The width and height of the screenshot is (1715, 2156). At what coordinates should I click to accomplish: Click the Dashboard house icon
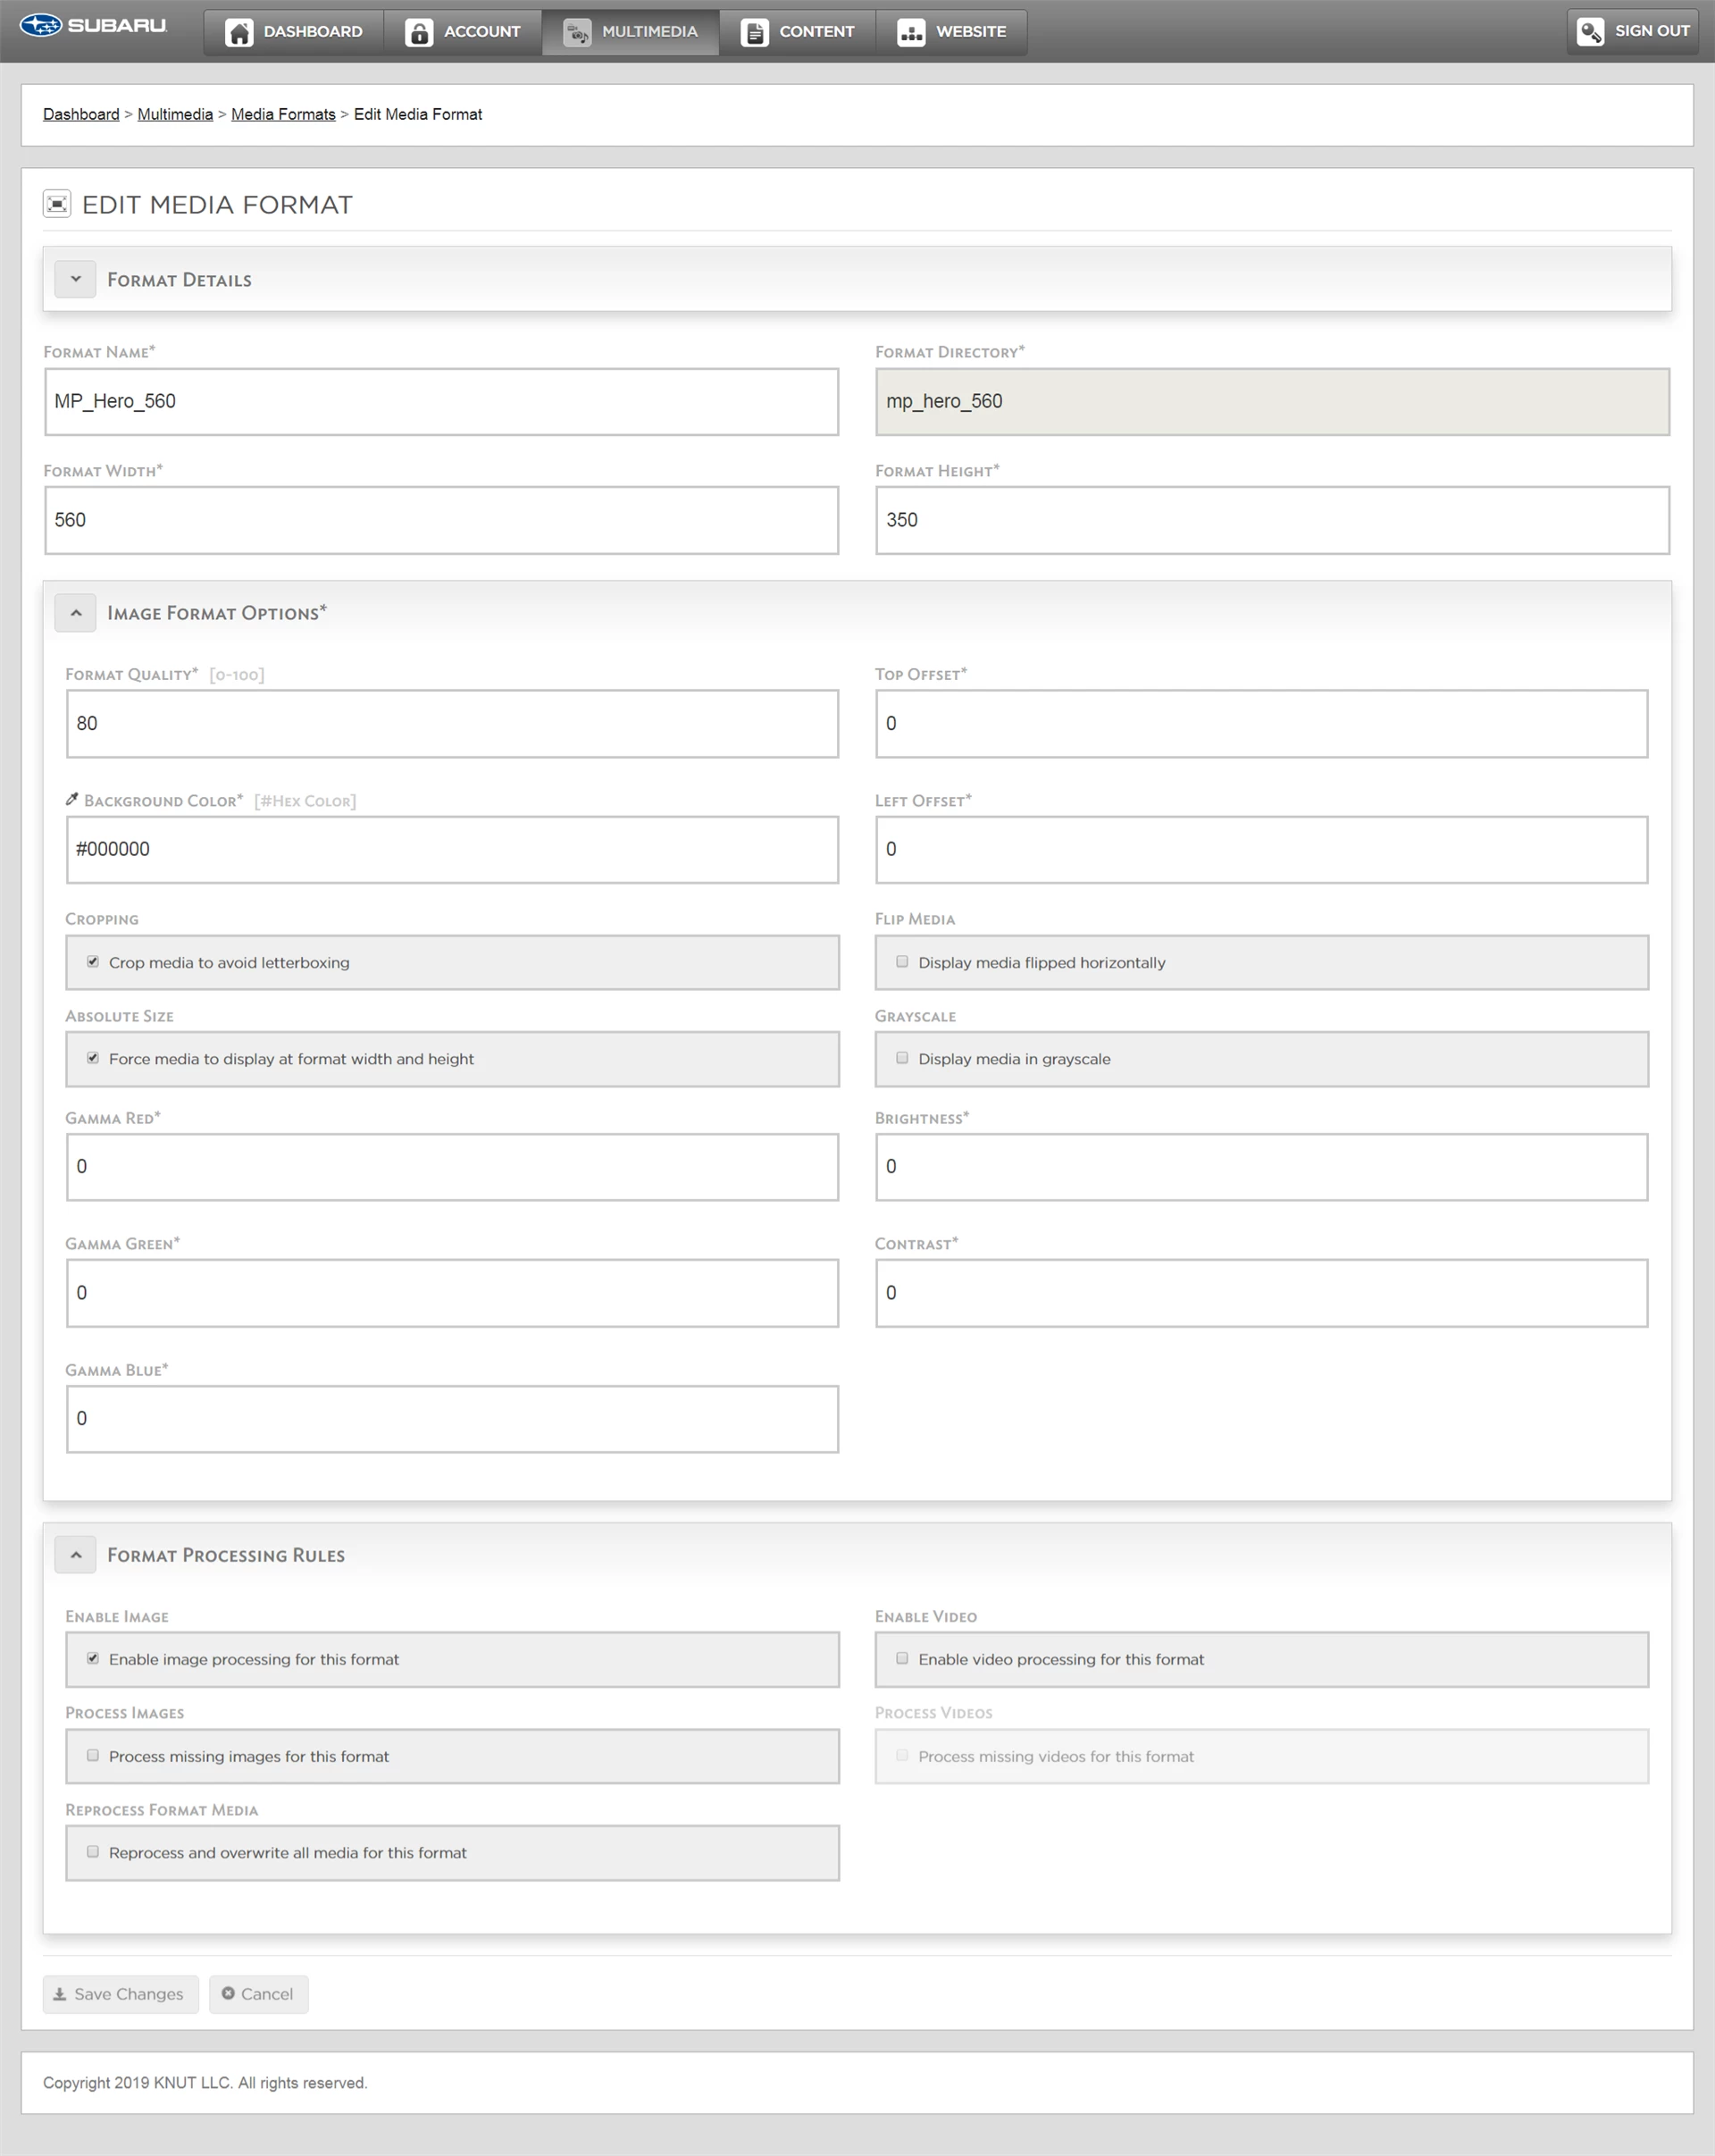[238, 32]
